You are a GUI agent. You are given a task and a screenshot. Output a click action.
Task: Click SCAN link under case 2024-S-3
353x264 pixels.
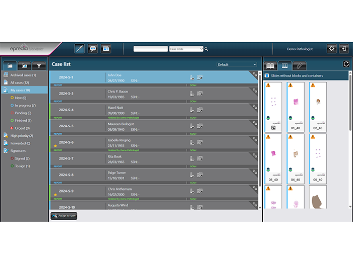click(193, 102)
